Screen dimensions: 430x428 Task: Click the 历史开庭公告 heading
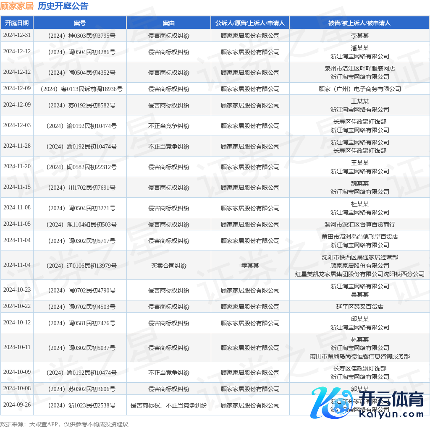[63, 6]
